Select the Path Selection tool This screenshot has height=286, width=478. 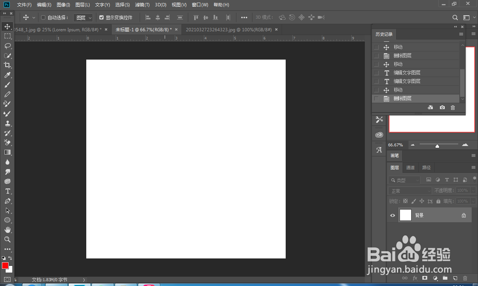pos(7,210)
